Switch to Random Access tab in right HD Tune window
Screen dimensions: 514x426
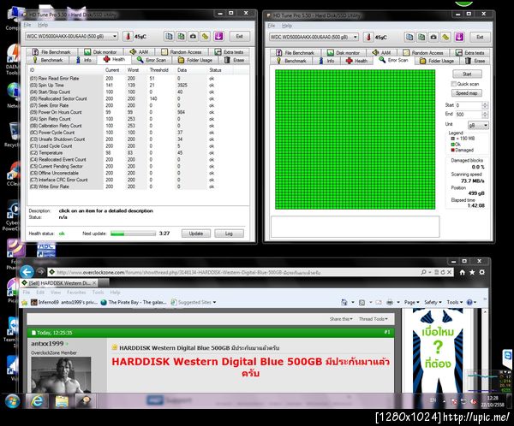coord(423,52)
